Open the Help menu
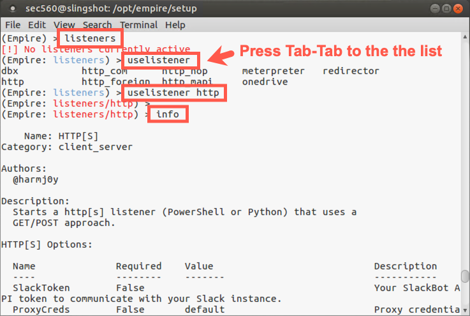Screen dimensions: 470x316 click(x=175, y=25)
